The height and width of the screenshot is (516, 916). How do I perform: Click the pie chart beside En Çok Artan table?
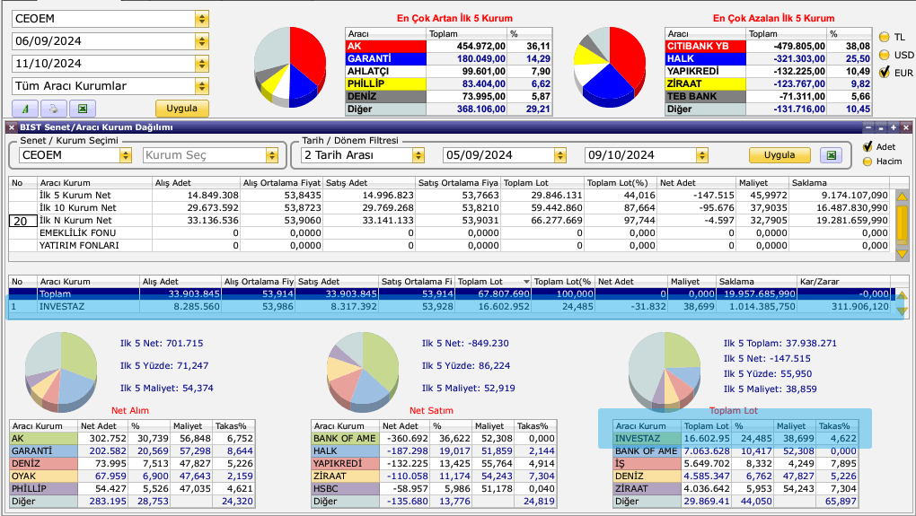[290, 66]
